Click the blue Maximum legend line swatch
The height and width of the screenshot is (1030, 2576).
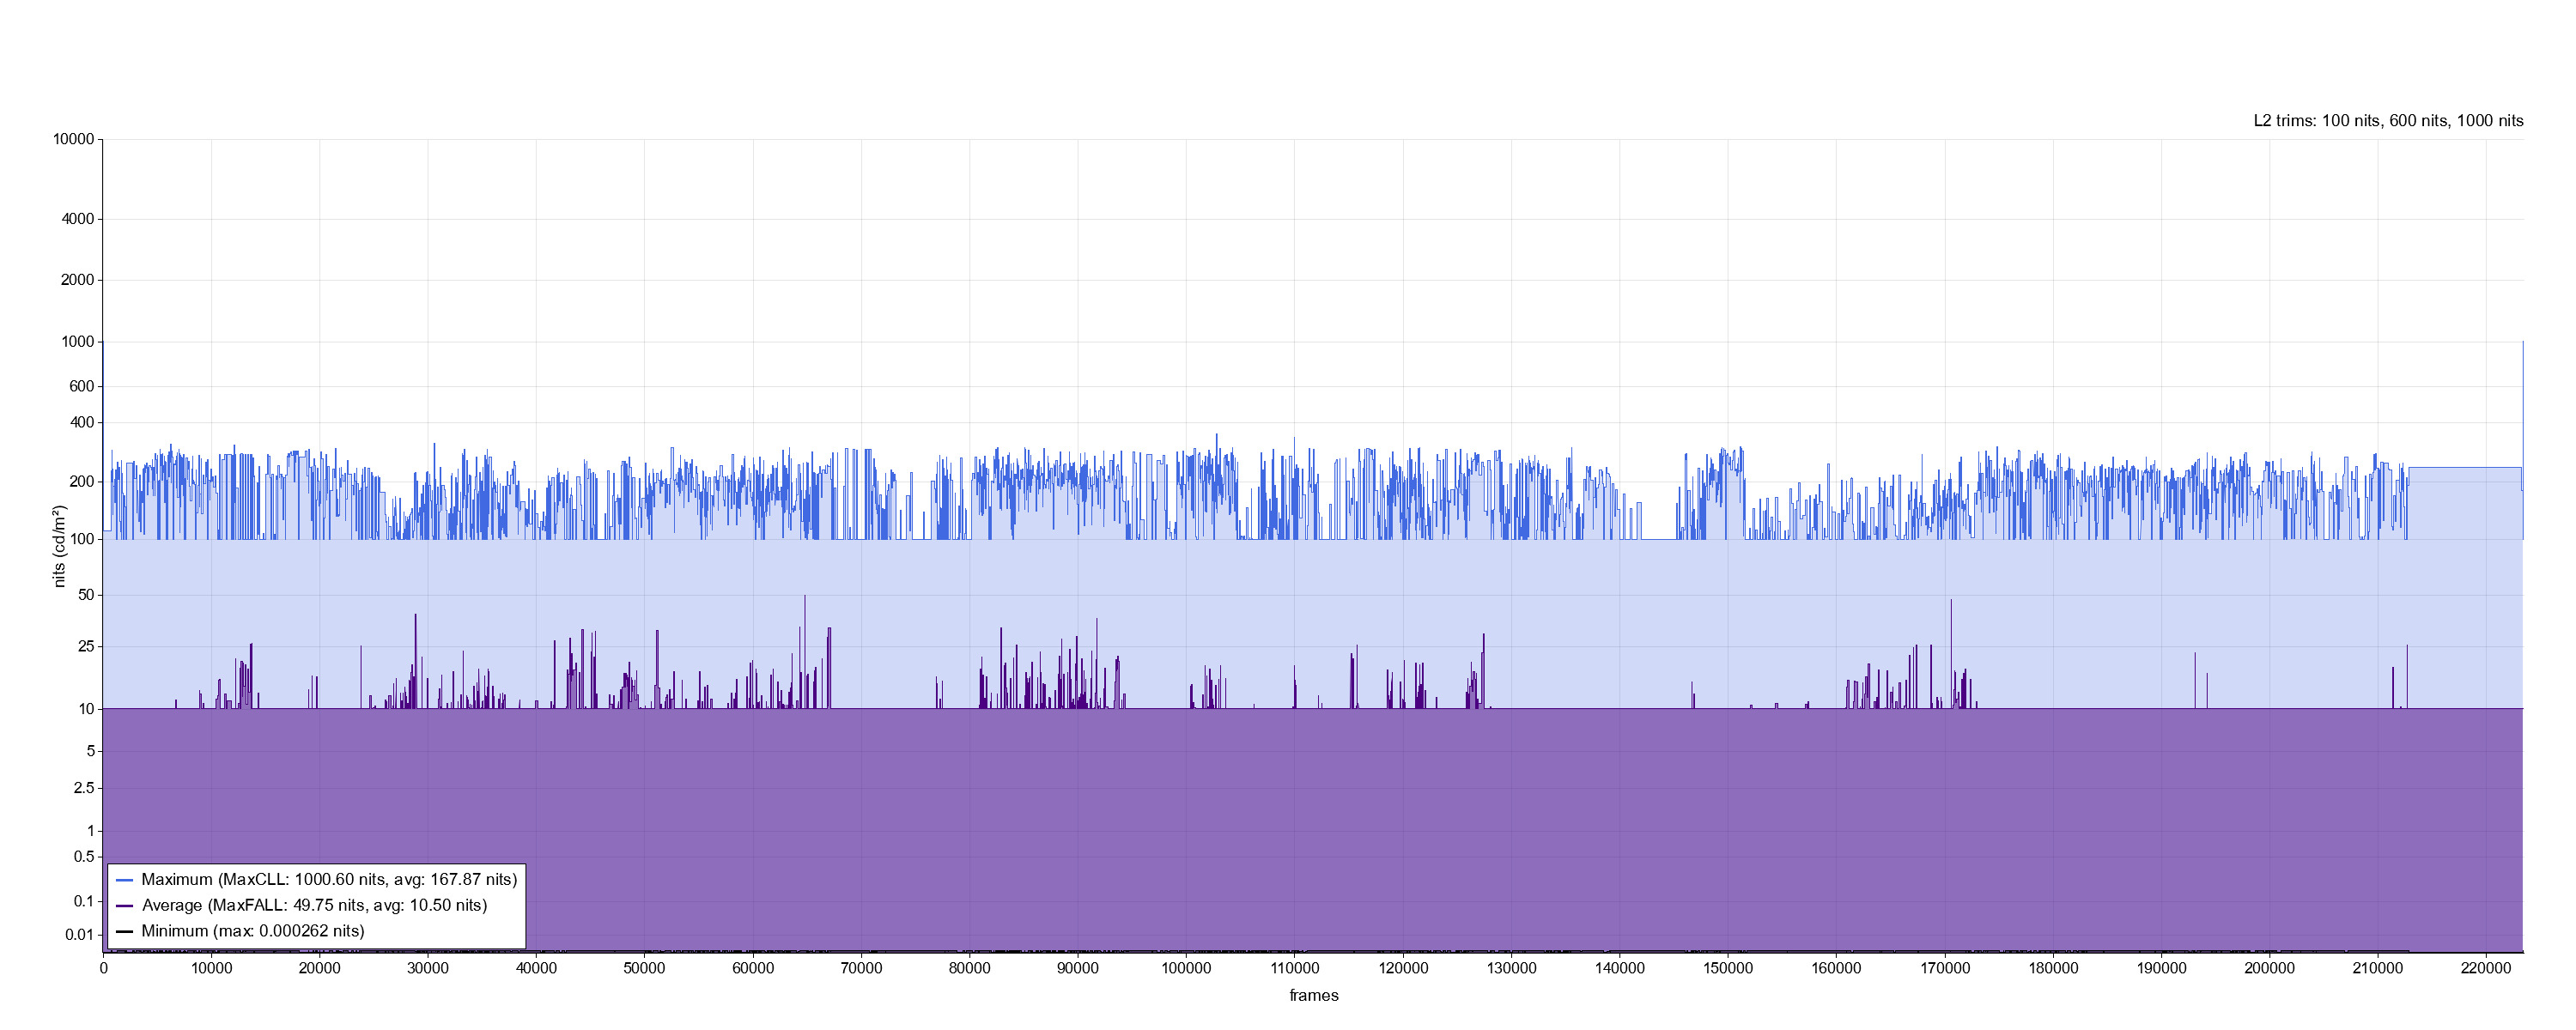pos(125,880)
